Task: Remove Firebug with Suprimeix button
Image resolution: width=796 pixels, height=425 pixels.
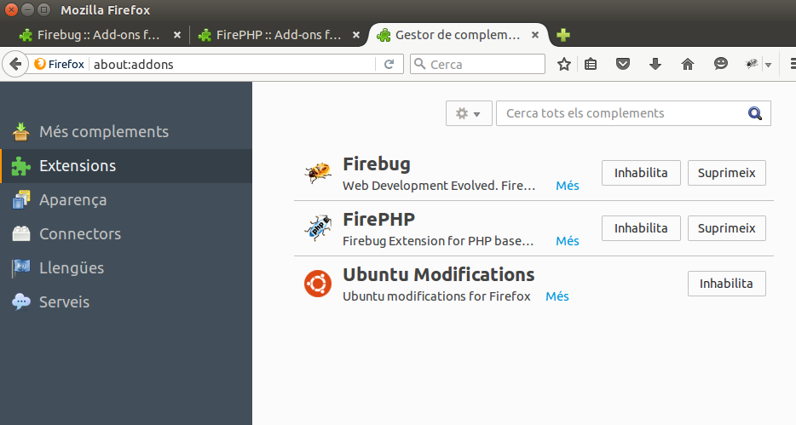Action: (726, 173)
